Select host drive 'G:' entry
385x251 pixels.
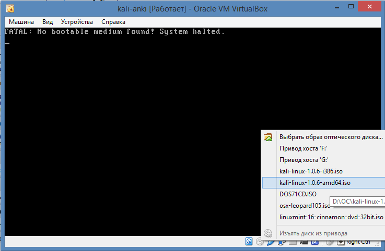pyautogui.click(x=323, y=160)
